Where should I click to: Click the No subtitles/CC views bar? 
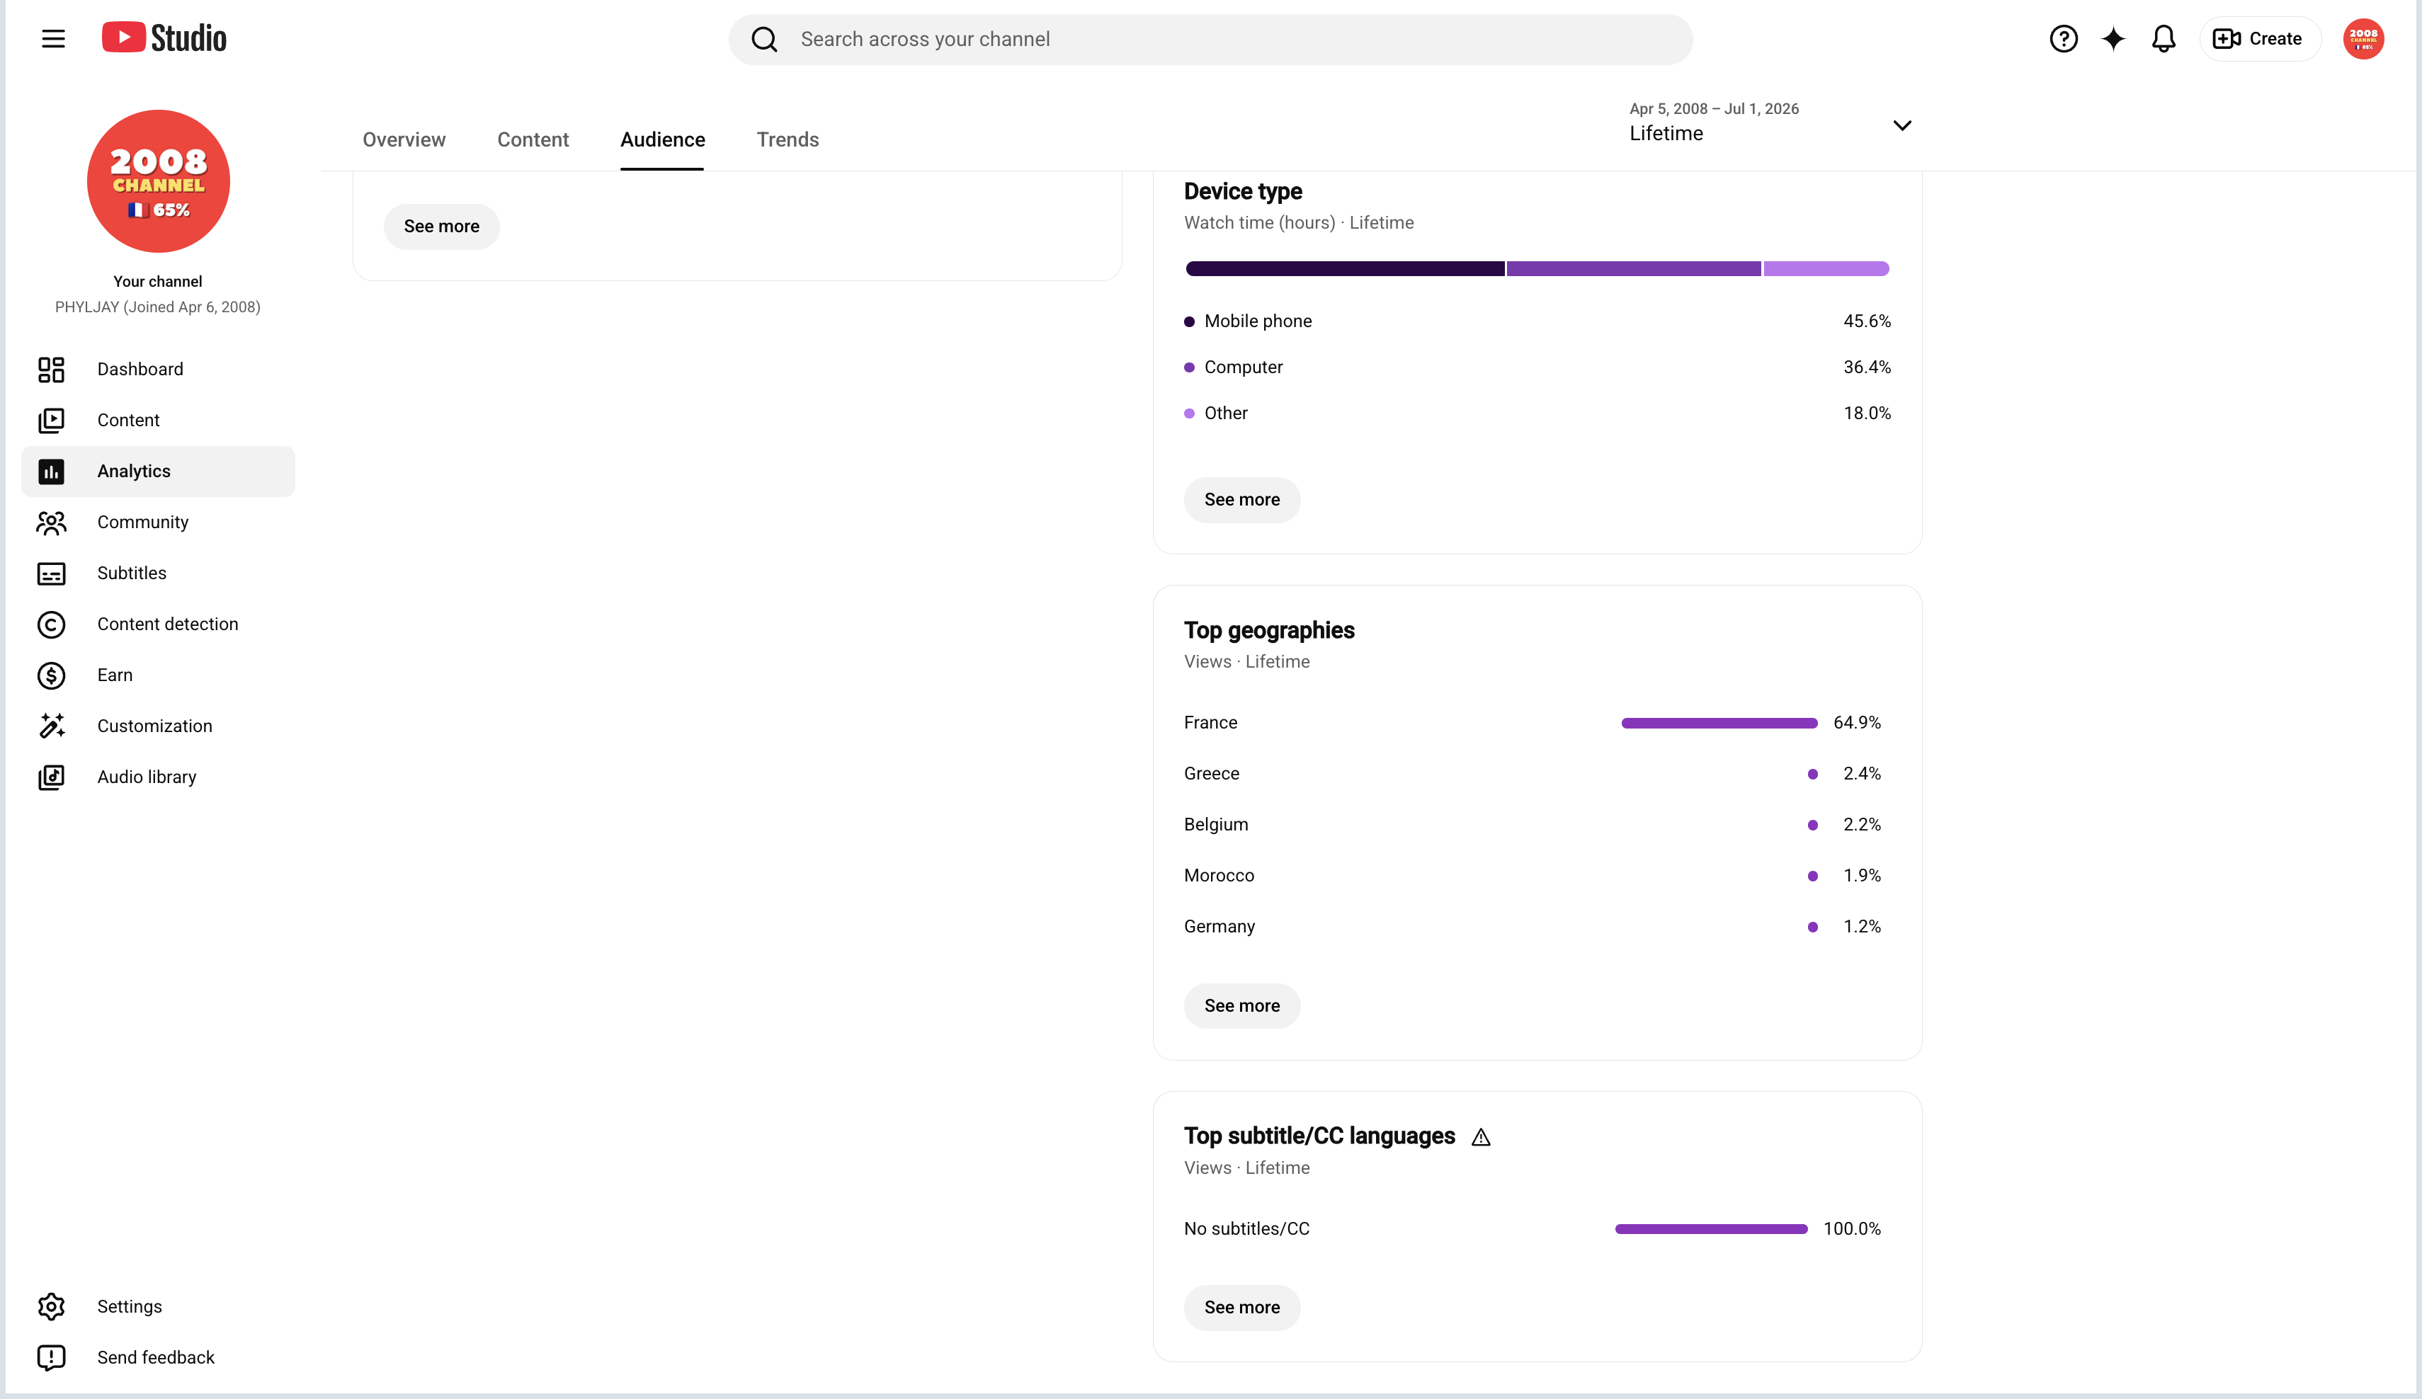[x=1711, y=1229]
